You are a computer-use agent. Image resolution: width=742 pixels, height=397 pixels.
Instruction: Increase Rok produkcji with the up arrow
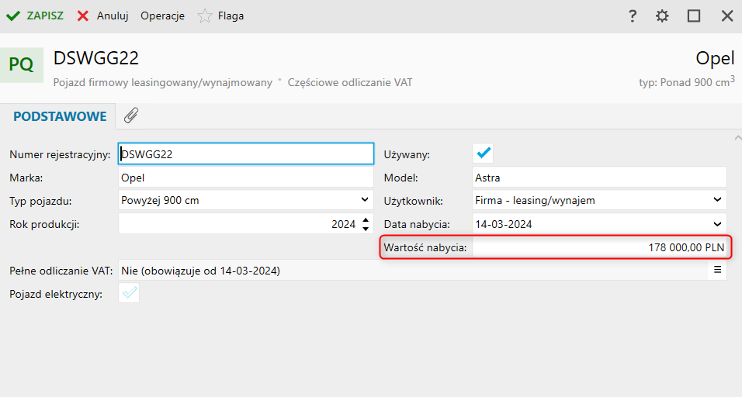click(366, 219)
